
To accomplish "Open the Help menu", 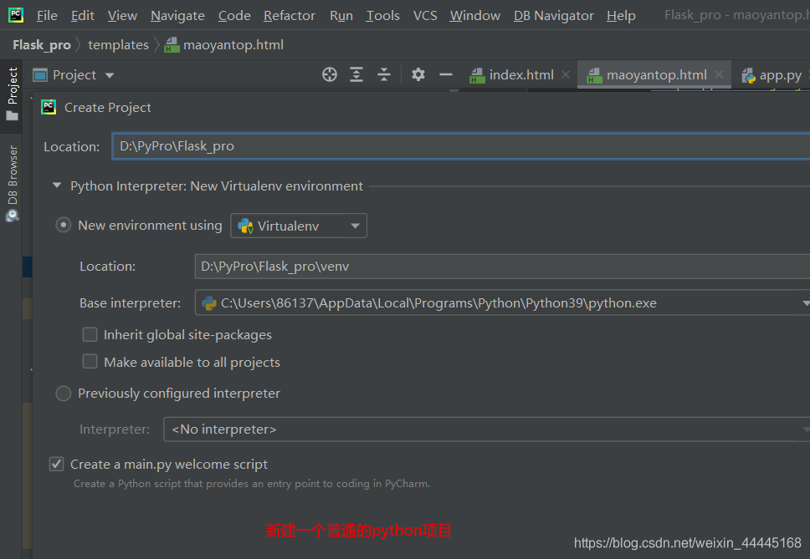I will [621, 16].
